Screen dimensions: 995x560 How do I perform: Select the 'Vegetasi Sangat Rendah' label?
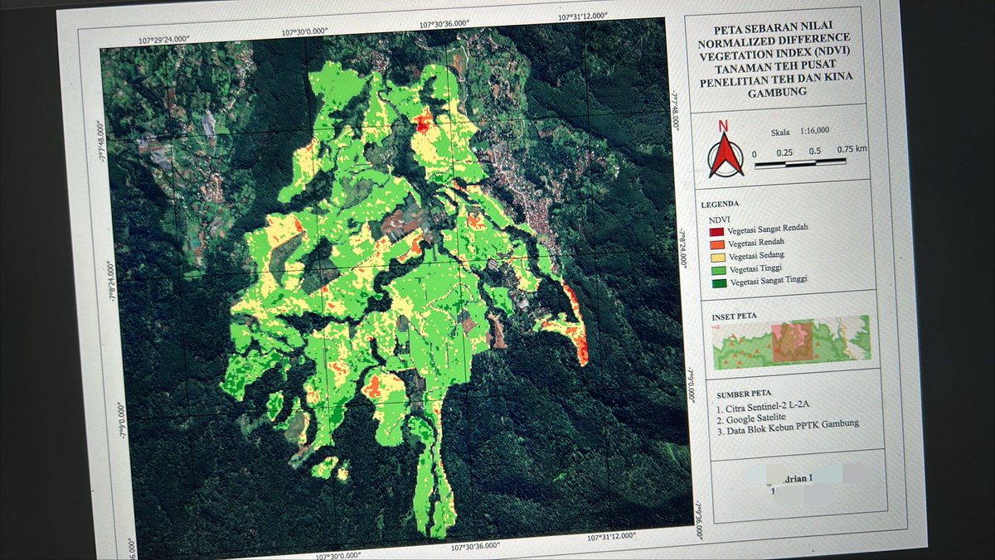click(769, 228)
